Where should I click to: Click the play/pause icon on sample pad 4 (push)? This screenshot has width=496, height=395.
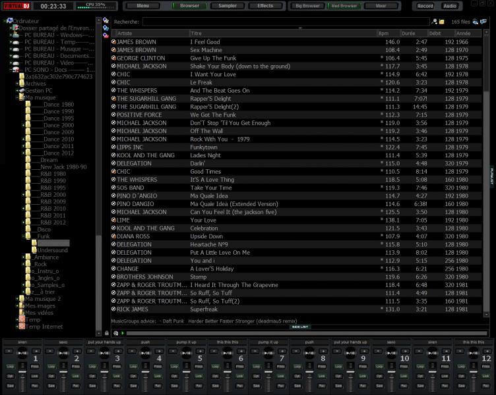(x=144, y=354)
